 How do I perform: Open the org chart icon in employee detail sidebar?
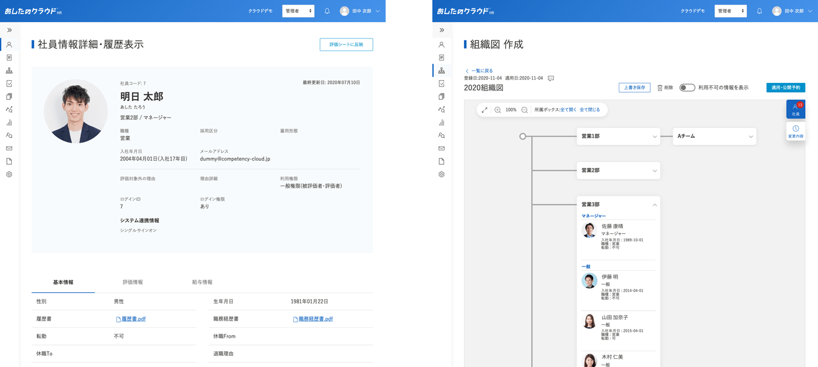[x=9, y=71]
